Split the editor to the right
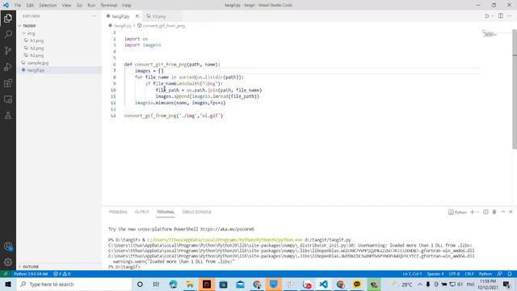The width and height of the screenshot is (517, 291). point(501,16)
